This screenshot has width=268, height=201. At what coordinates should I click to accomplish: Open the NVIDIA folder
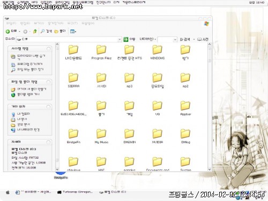(157, 136)
